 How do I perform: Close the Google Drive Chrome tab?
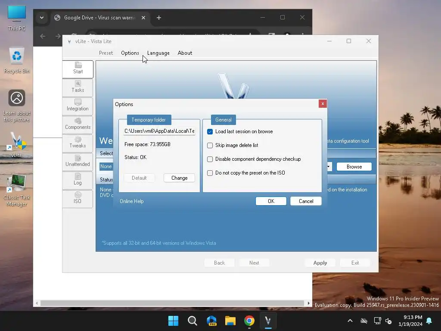[143, 18]
